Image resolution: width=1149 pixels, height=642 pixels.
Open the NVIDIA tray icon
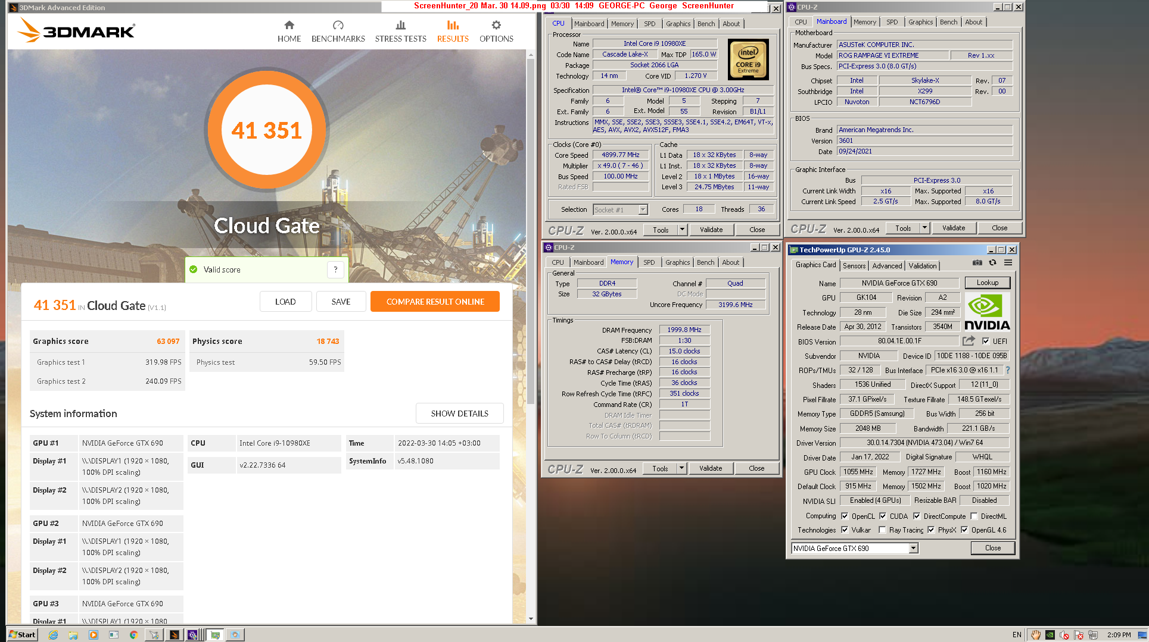coord(1050,635)
